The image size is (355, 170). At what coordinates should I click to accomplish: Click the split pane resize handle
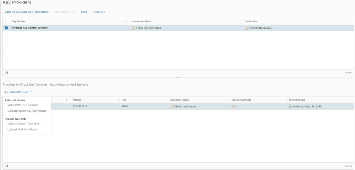(x=179, y=77)
